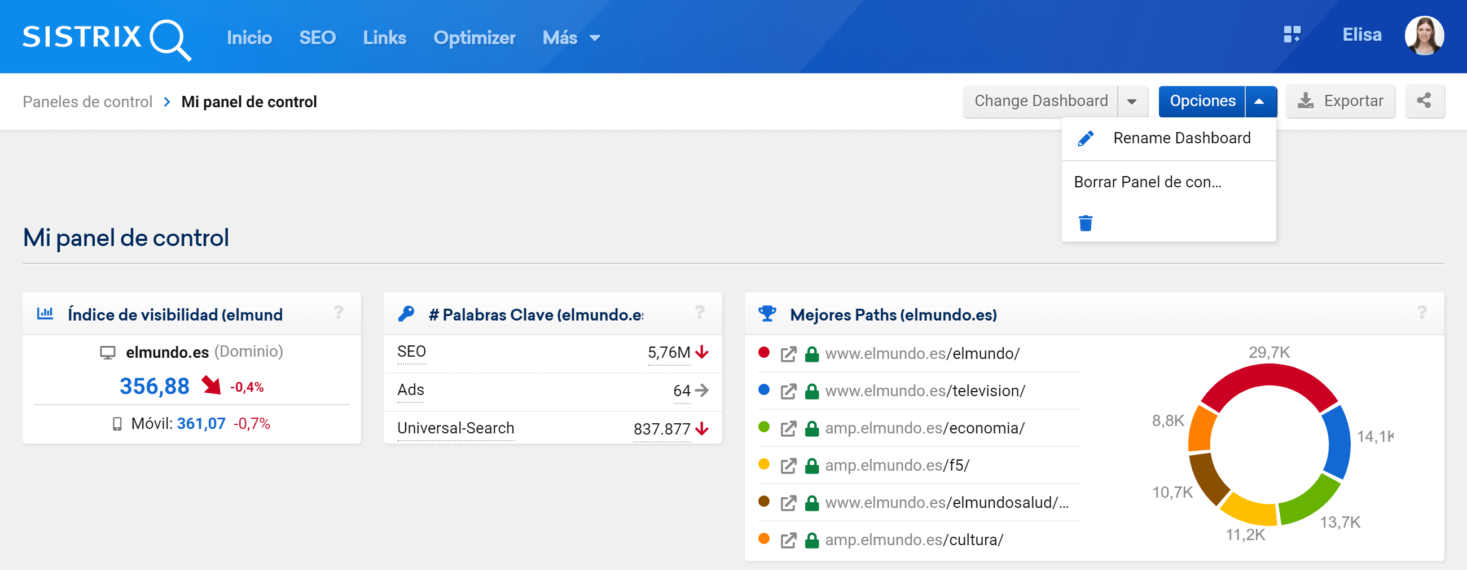1467x570 pixels.
Task: Open external link for www.elmundo.es/television/
Action: [x=788, y=391]
